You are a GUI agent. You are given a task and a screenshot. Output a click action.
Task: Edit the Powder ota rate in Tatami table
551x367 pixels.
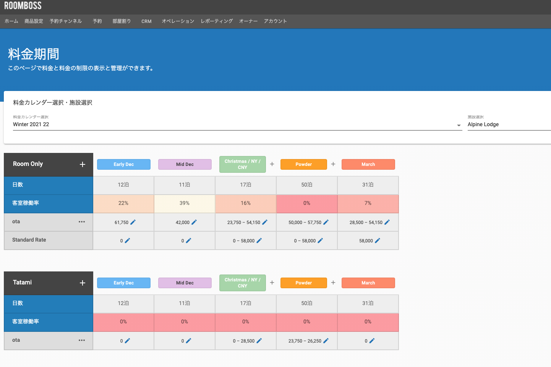tap(326, 341)
